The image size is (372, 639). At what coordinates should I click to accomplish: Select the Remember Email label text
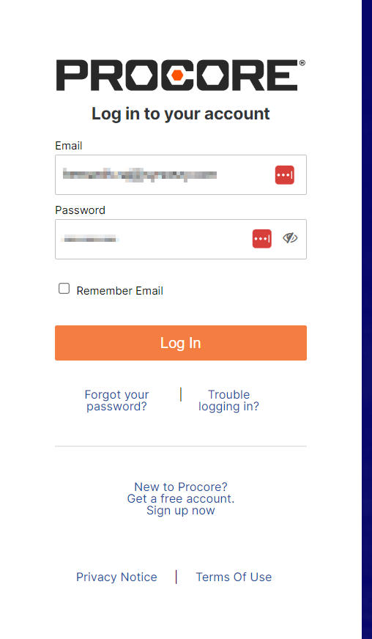pyautogui.click(x=120, y=291)
